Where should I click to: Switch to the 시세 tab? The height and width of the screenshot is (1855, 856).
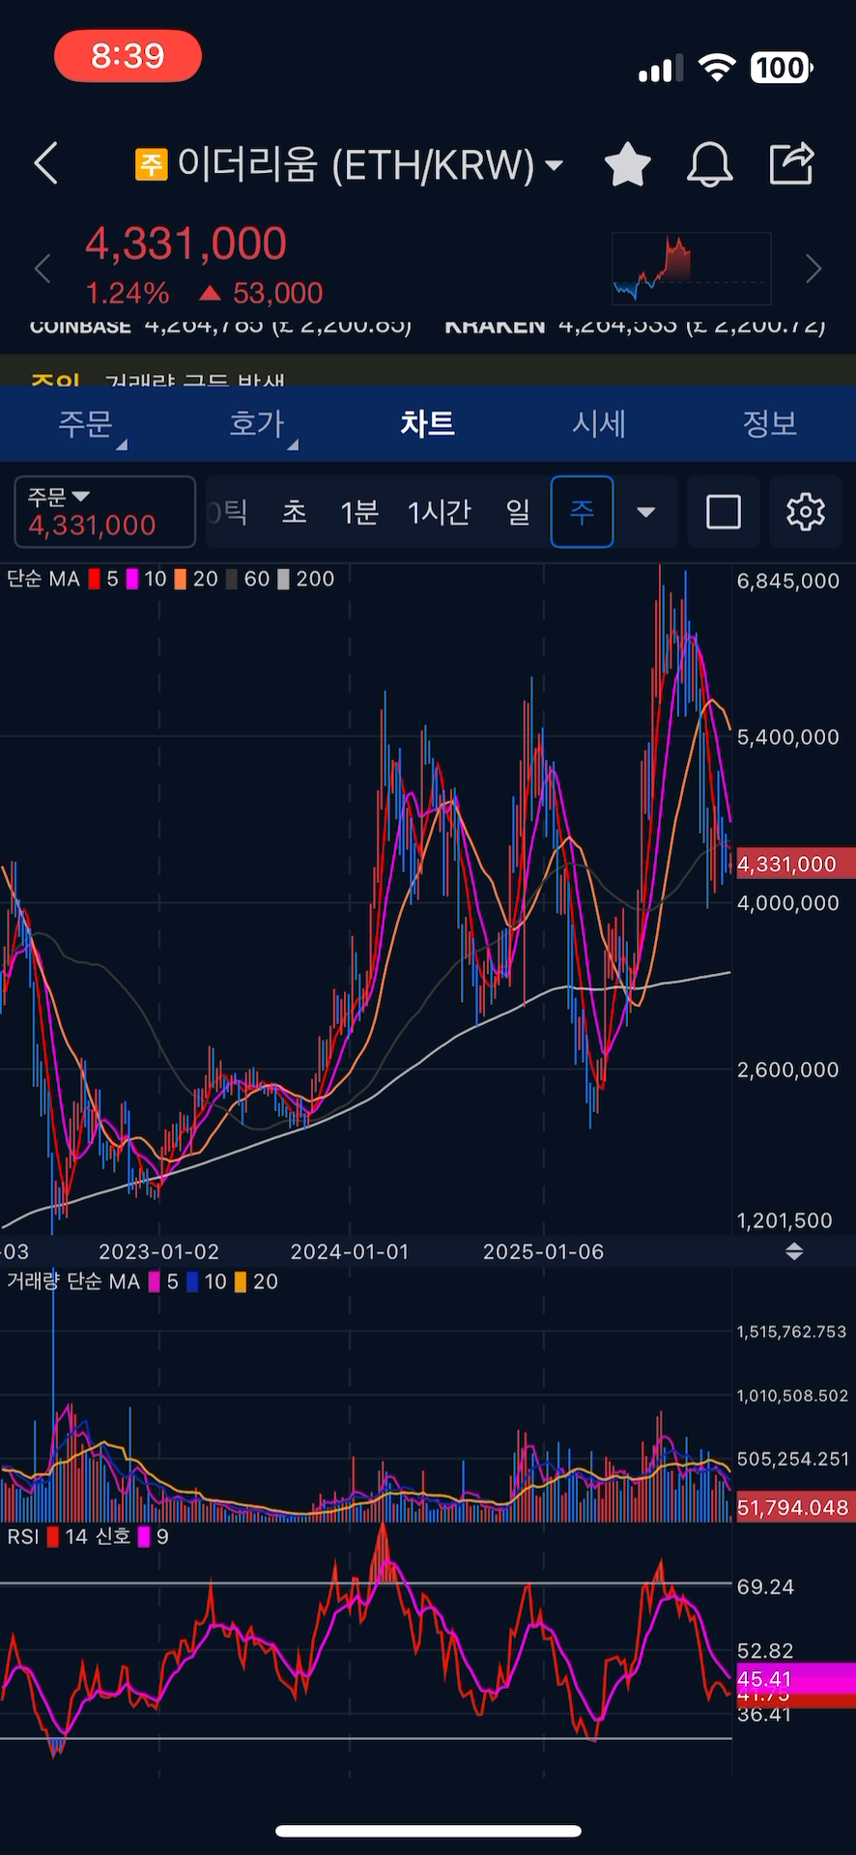click(599, 423)
